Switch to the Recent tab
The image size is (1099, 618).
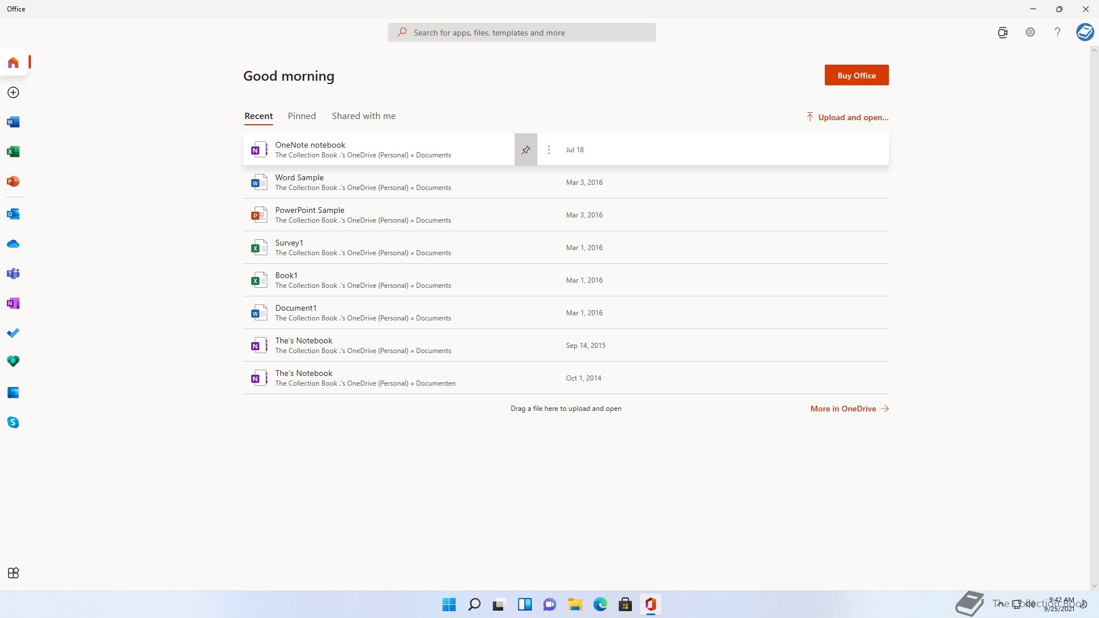pyautogui.click(x=259, y=116)
